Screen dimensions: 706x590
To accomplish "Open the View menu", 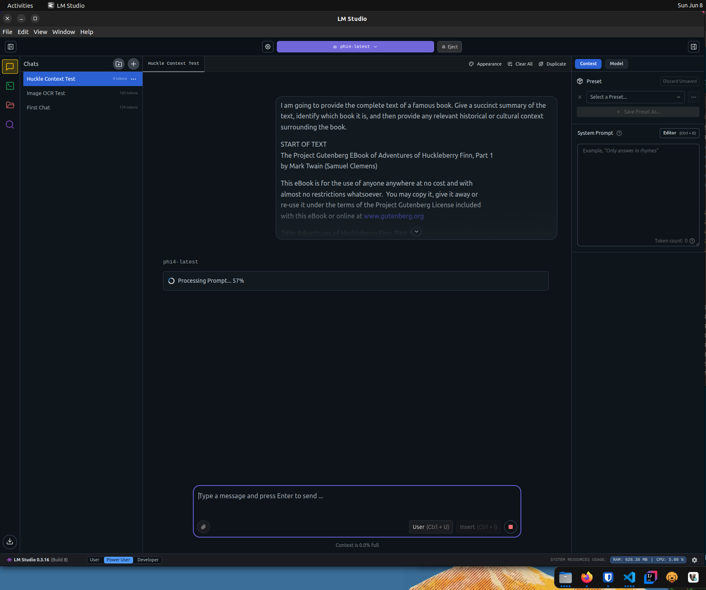I will (x=40, y=32).
